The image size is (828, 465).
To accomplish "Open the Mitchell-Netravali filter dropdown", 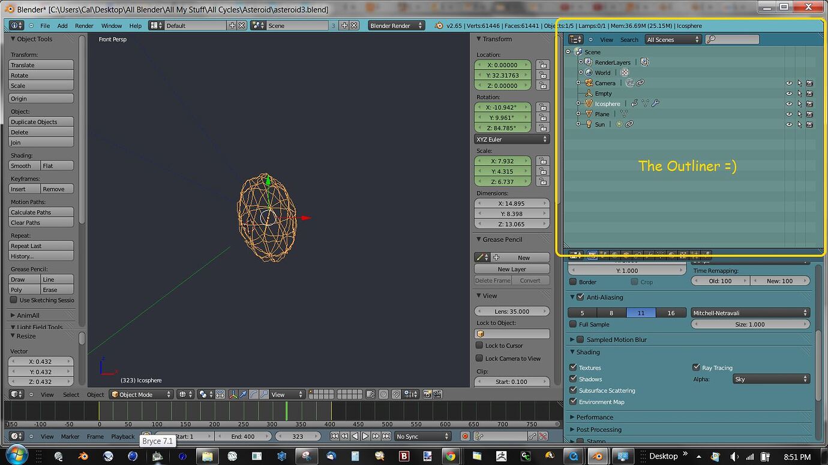I will coord(750,313).
